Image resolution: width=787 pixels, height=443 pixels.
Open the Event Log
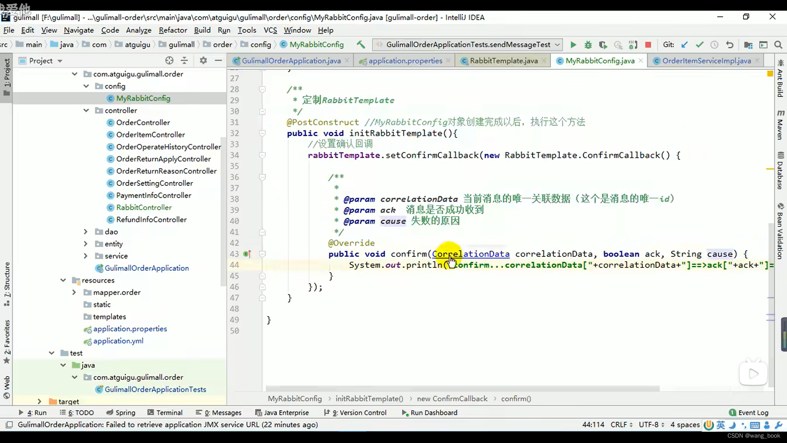pos(748,413)
